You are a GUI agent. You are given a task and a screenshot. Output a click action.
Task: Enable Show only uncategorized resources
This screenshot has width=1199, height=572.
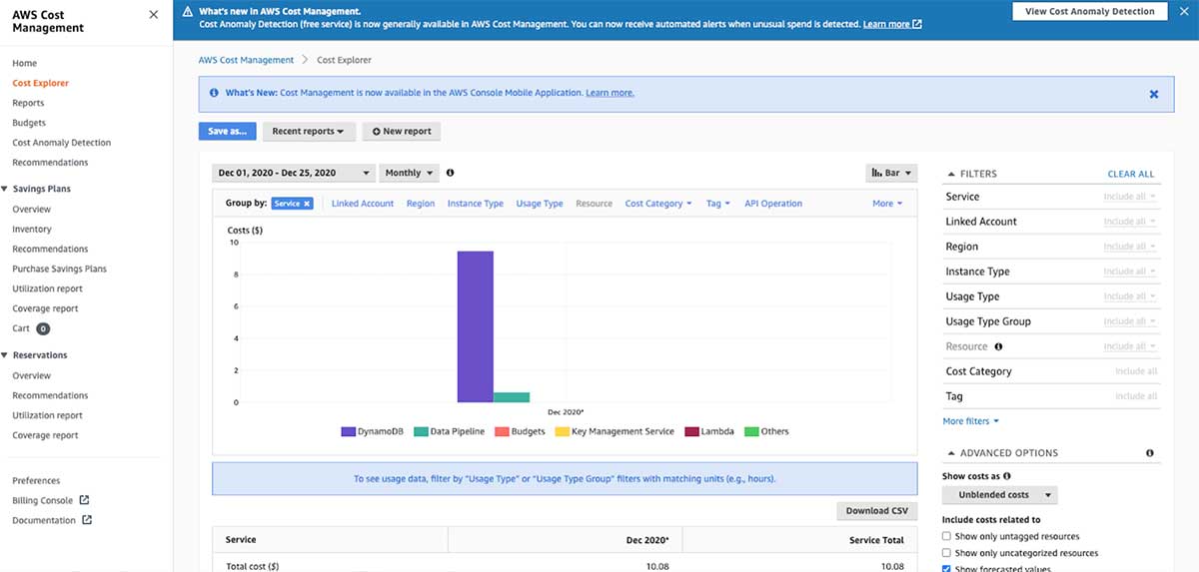point(946,553)
